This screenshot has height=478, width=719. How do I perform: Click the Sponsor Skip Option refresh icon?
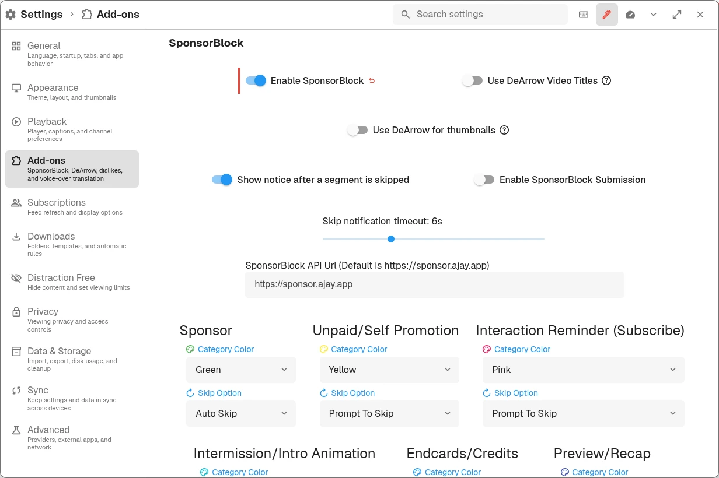pyautogui.click(x=190, y=393)
